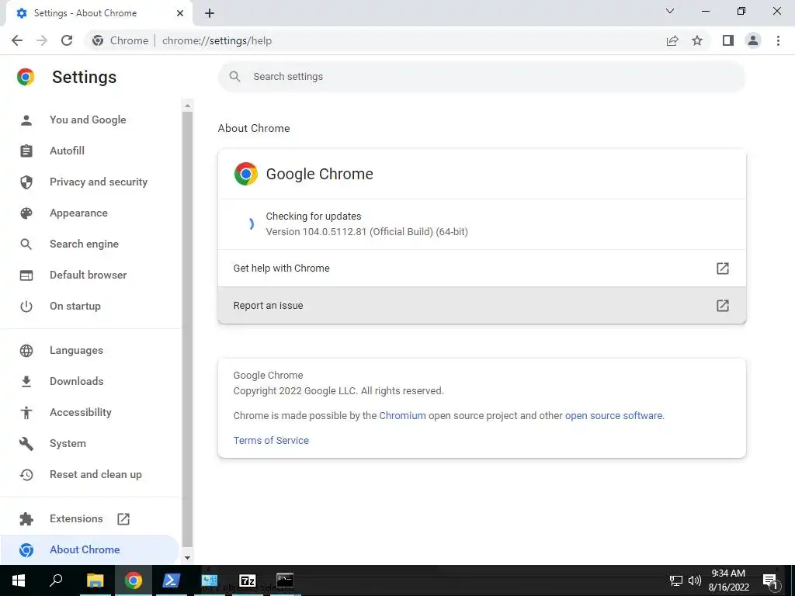Click the sidebar scrollbar up arrow
This screenshot has height=596, width=795.
coord(187,106)
